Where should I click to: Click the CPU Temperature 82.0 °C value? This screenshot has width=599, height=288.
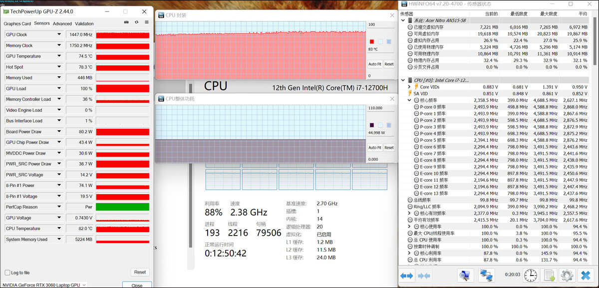(x=85, y=229)
